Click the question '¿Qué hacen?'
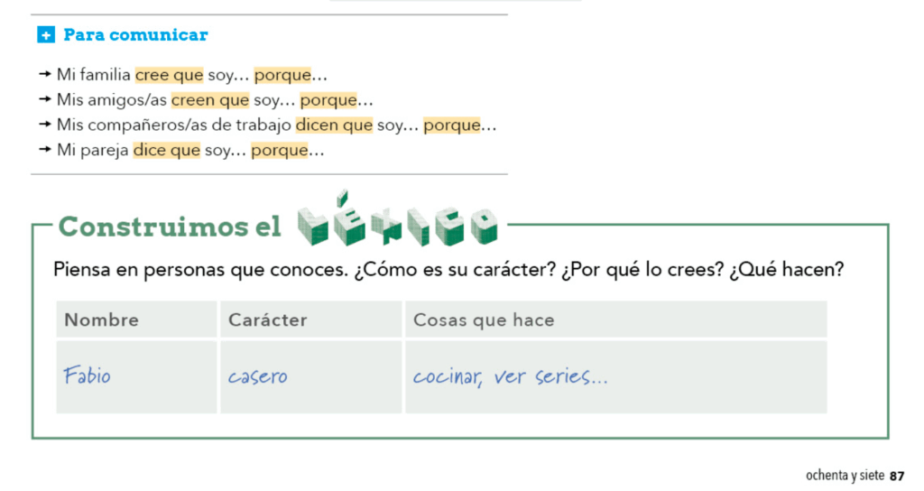924x491 pixels. click(787, 270)
